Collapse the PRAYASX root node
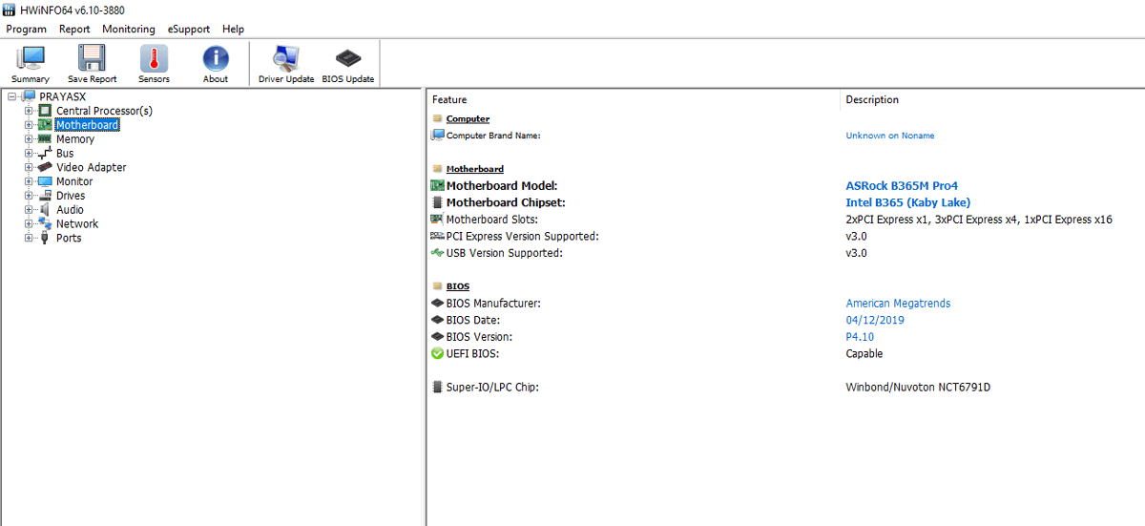1145x526 pixels. (x=11, y=96)
